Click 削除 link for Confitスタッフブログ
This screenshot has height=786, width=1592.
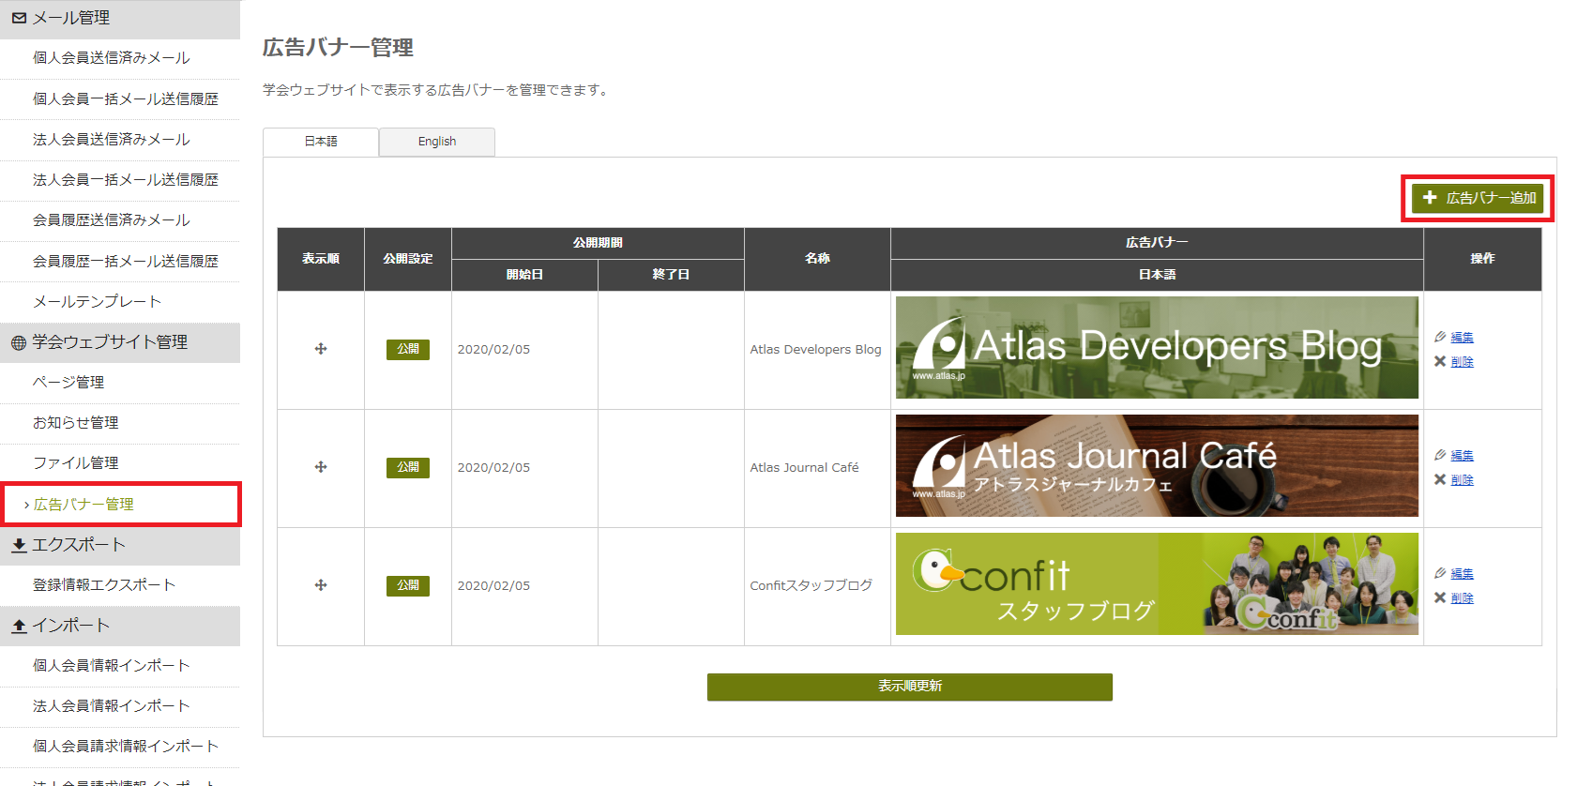(1462, 598)
